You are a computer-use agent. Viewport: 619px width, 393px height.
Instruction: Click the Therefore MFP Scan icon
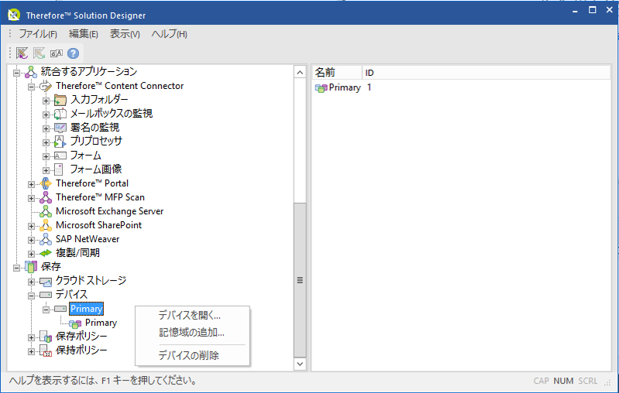click(46, 197)
